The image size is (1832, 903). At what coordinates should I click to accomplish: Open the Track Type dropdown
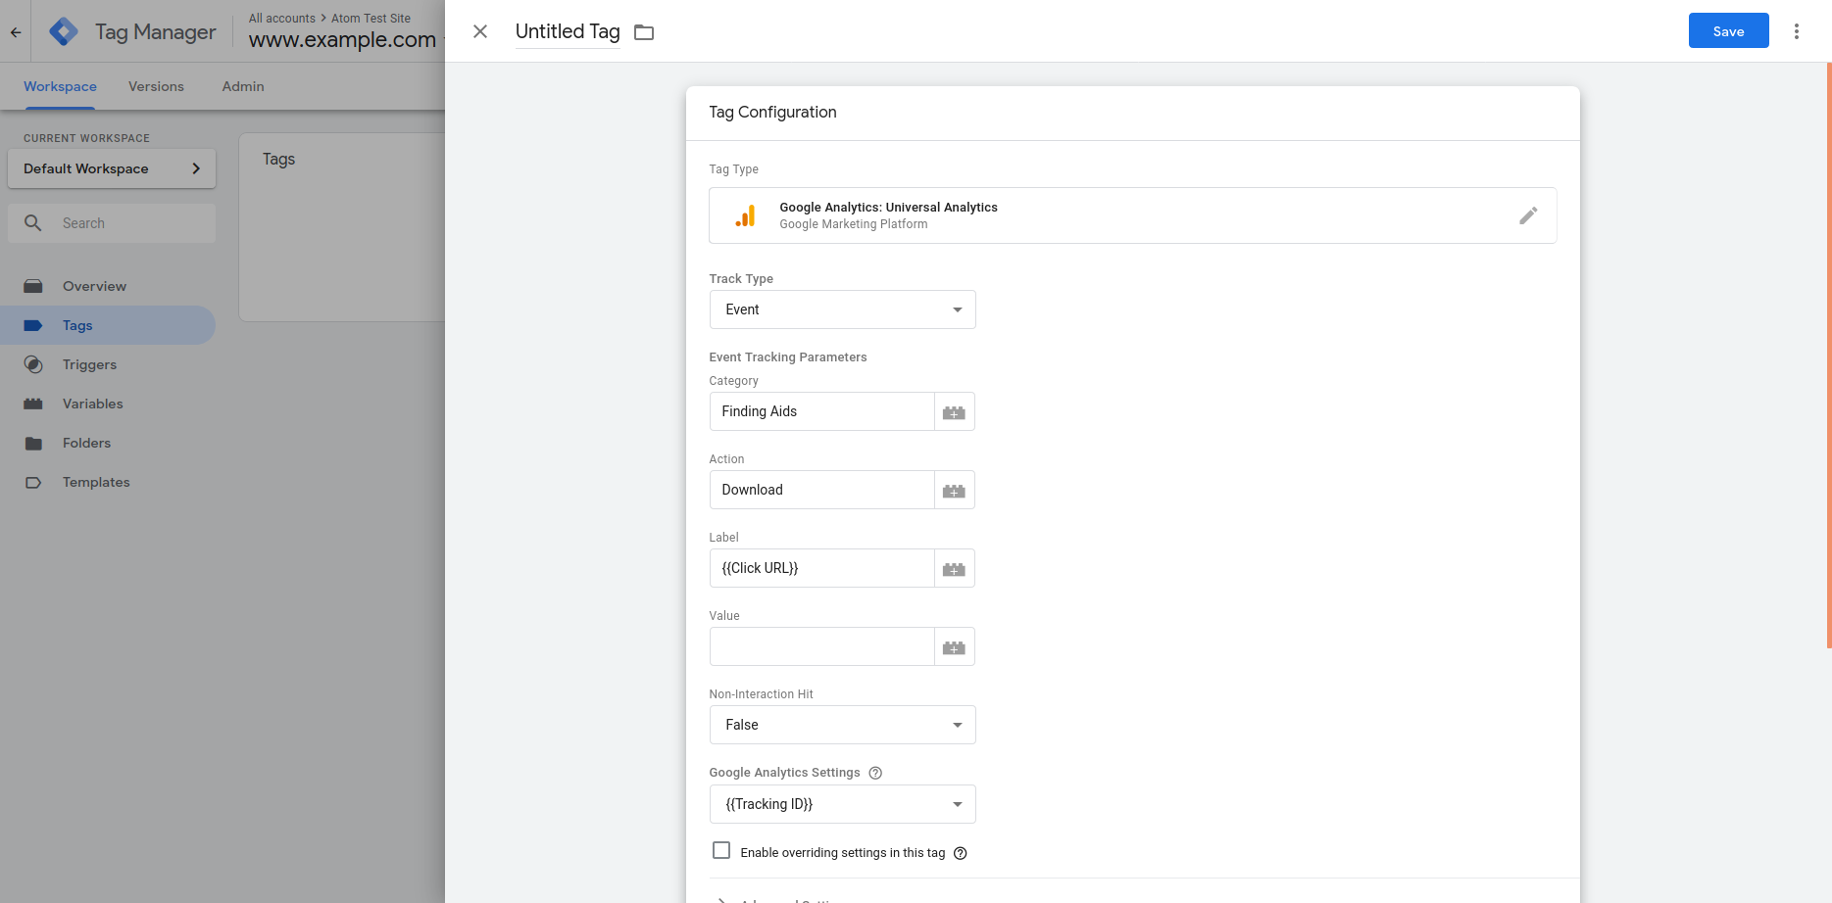point(842,309)
